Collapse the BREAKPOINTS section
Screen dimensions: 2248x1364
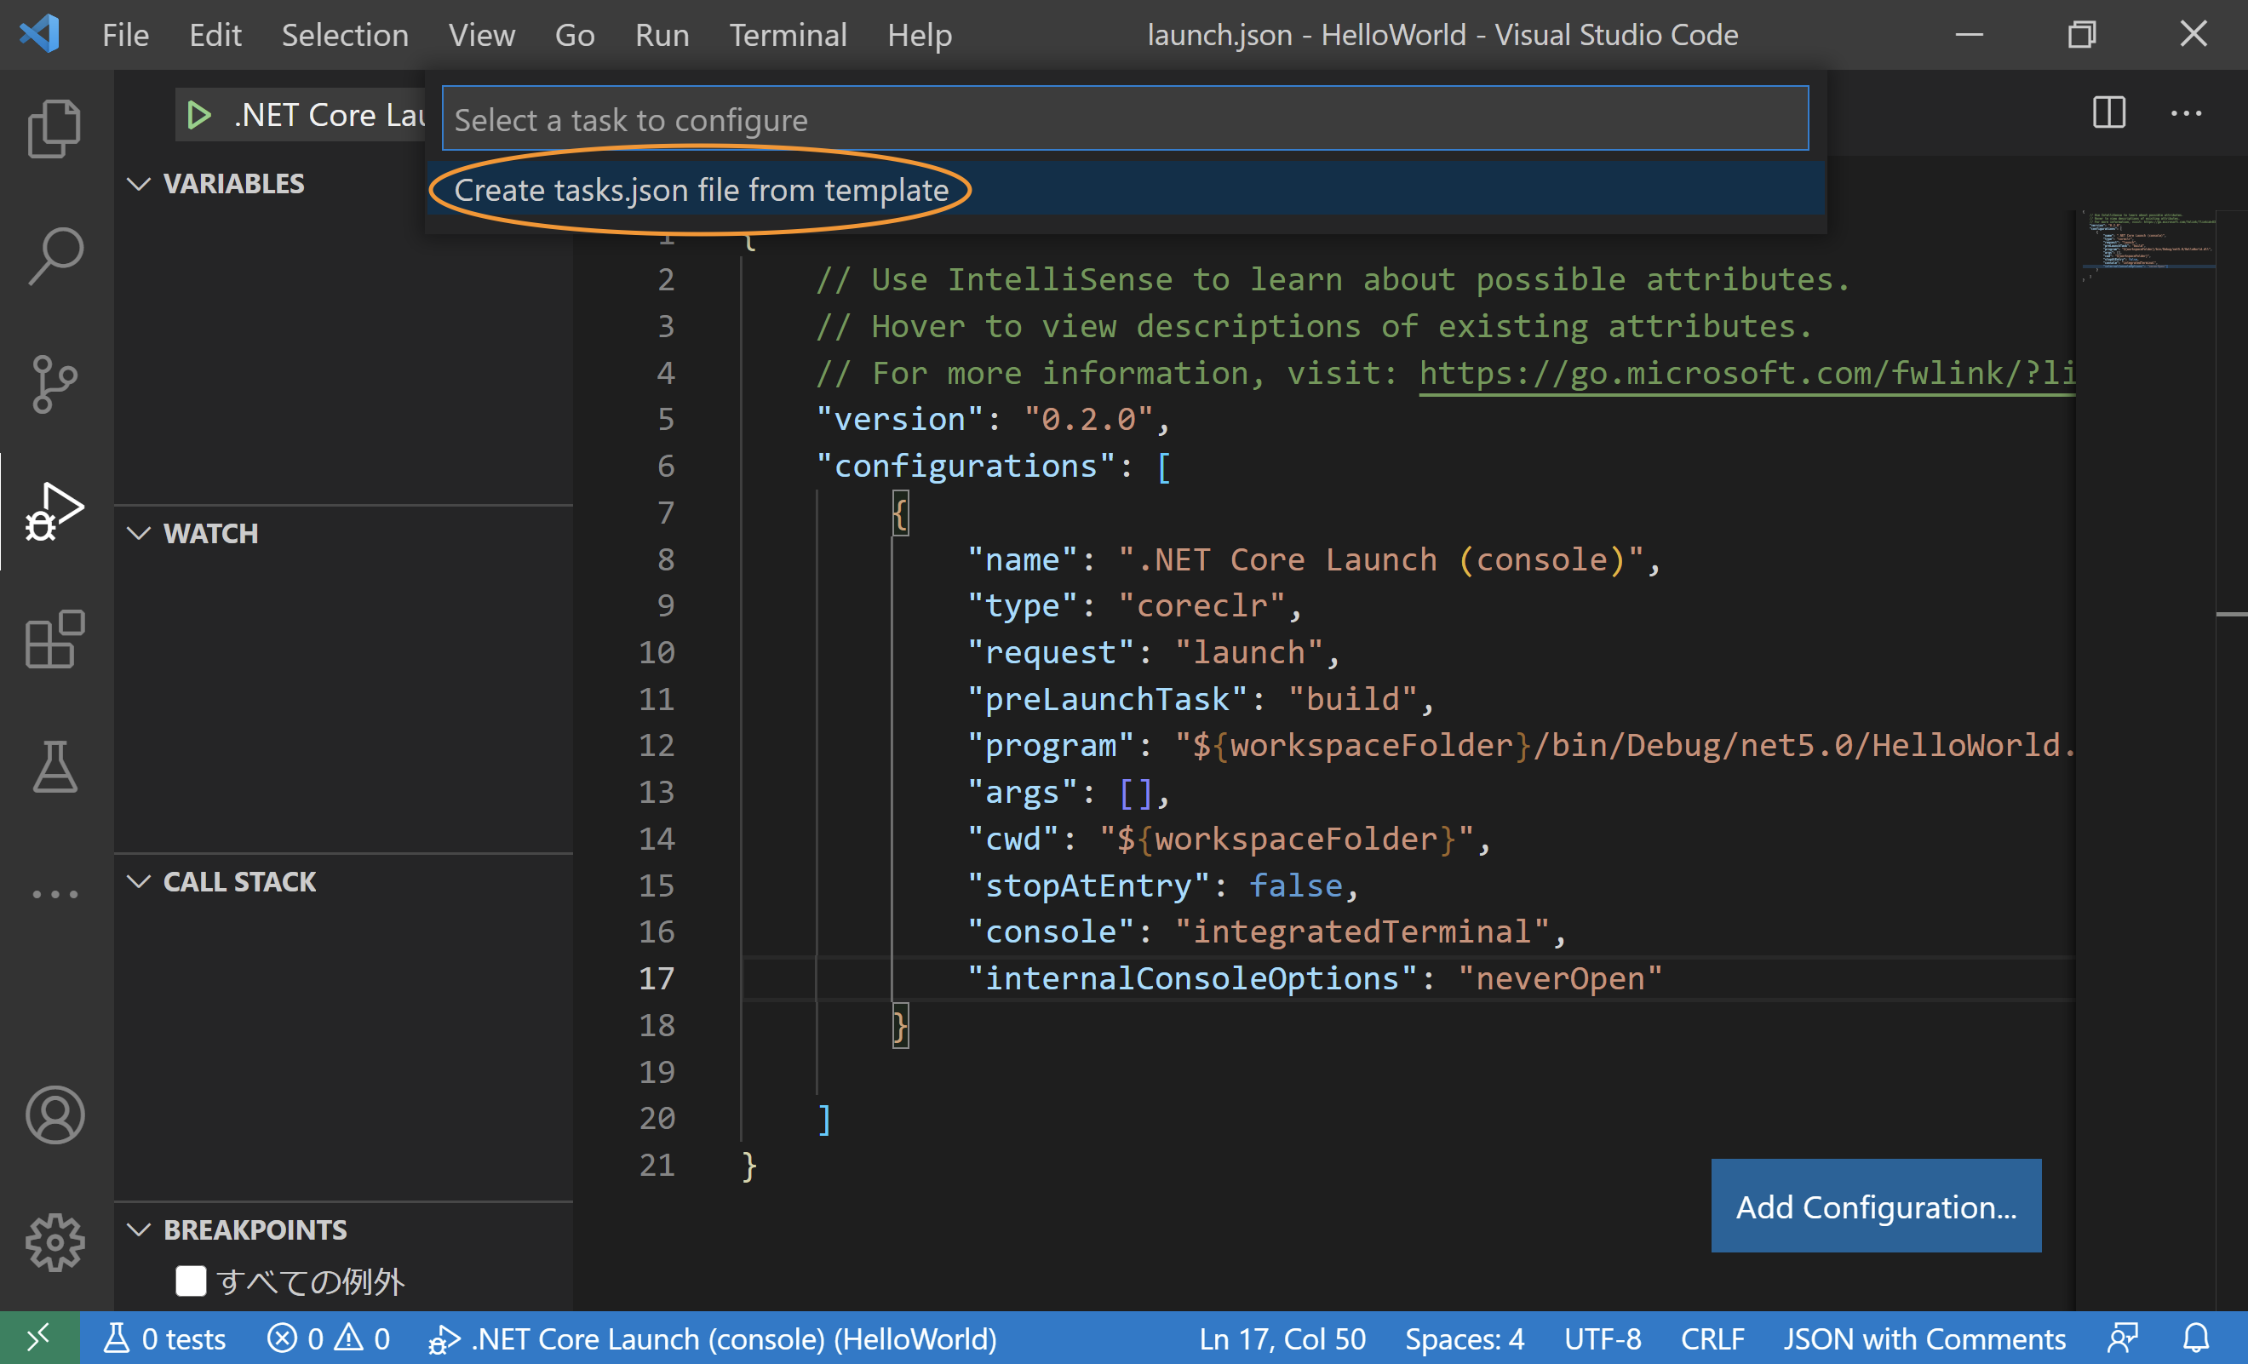click(139, 1229)
